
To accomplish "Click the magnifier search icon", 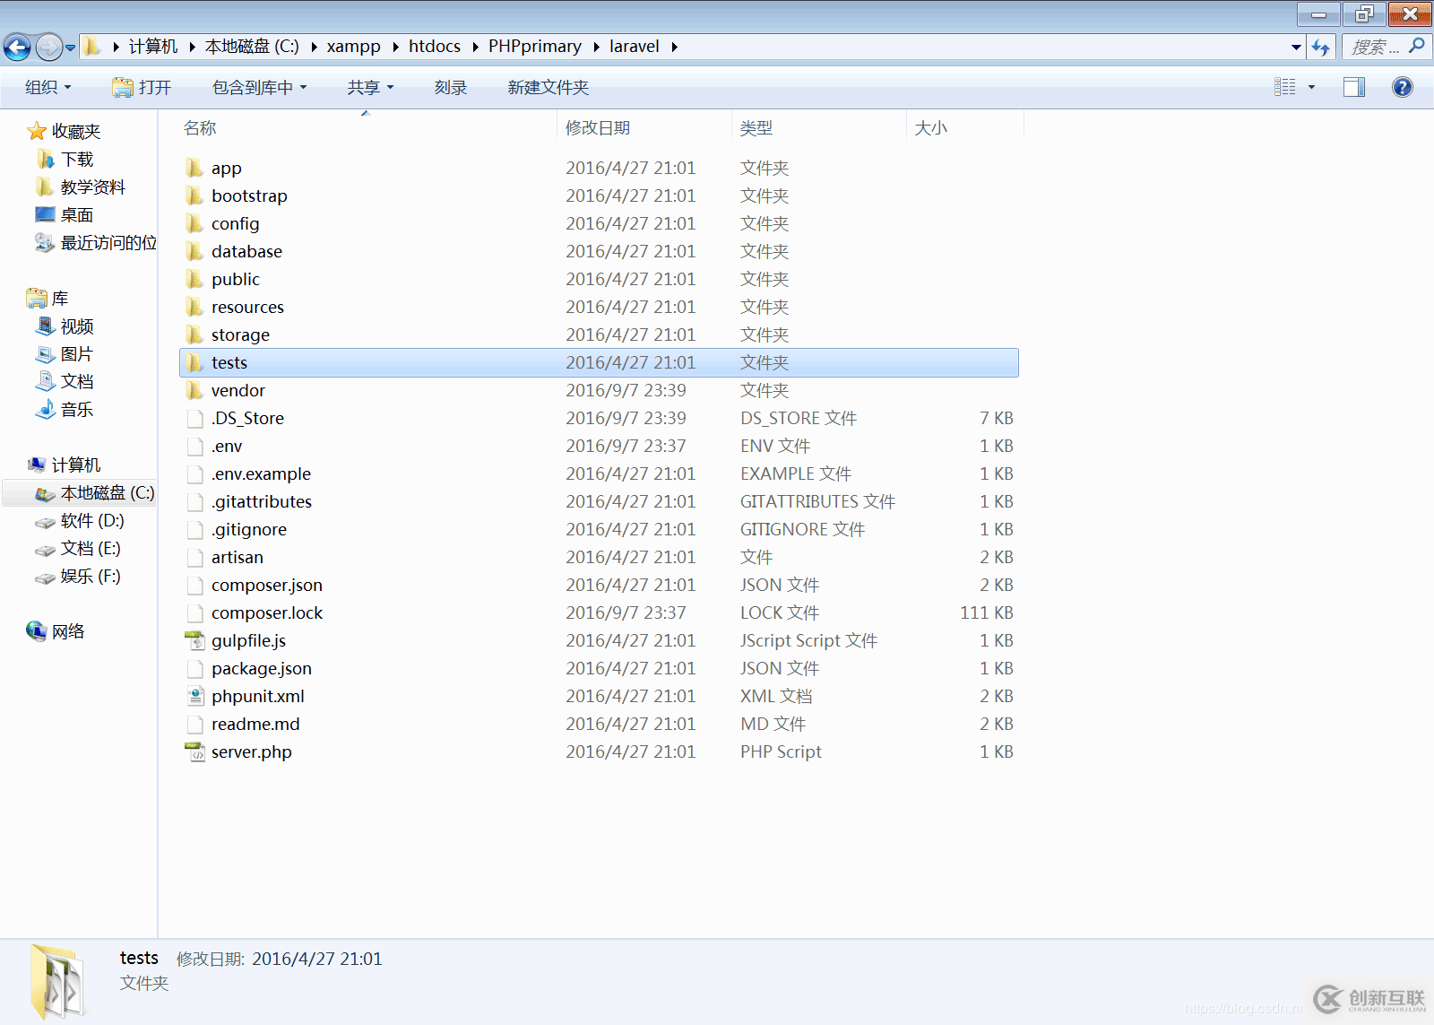I will pos(1417,46).
